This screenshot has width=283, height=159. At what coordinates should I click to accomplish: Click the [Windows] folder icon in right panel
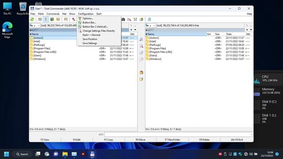(x=147, y=59)
